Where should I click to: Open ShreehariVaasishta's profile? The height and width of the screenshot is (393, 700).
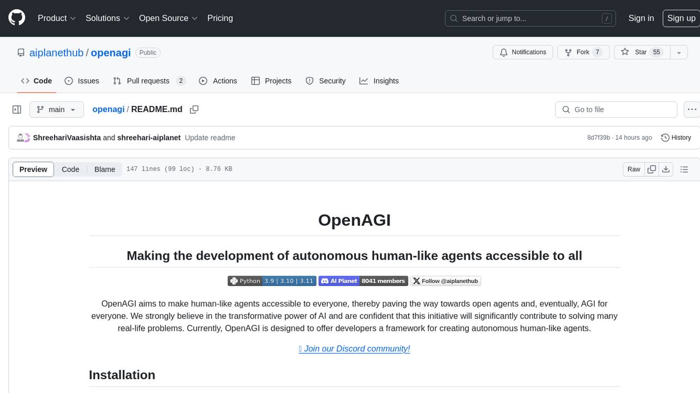[x=67, y=137]
